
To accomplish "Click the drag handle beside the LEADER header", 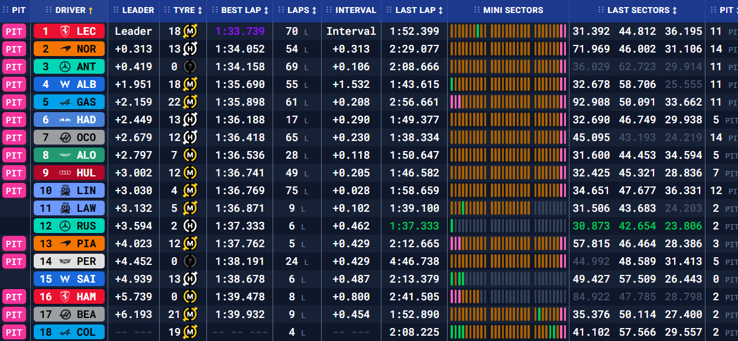I will pos(116,10).
